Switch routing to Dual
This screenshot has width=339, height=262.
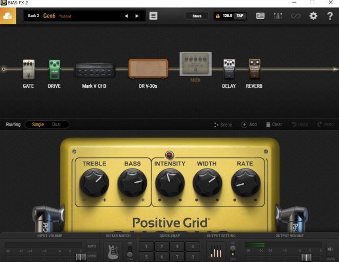(56, 125)
